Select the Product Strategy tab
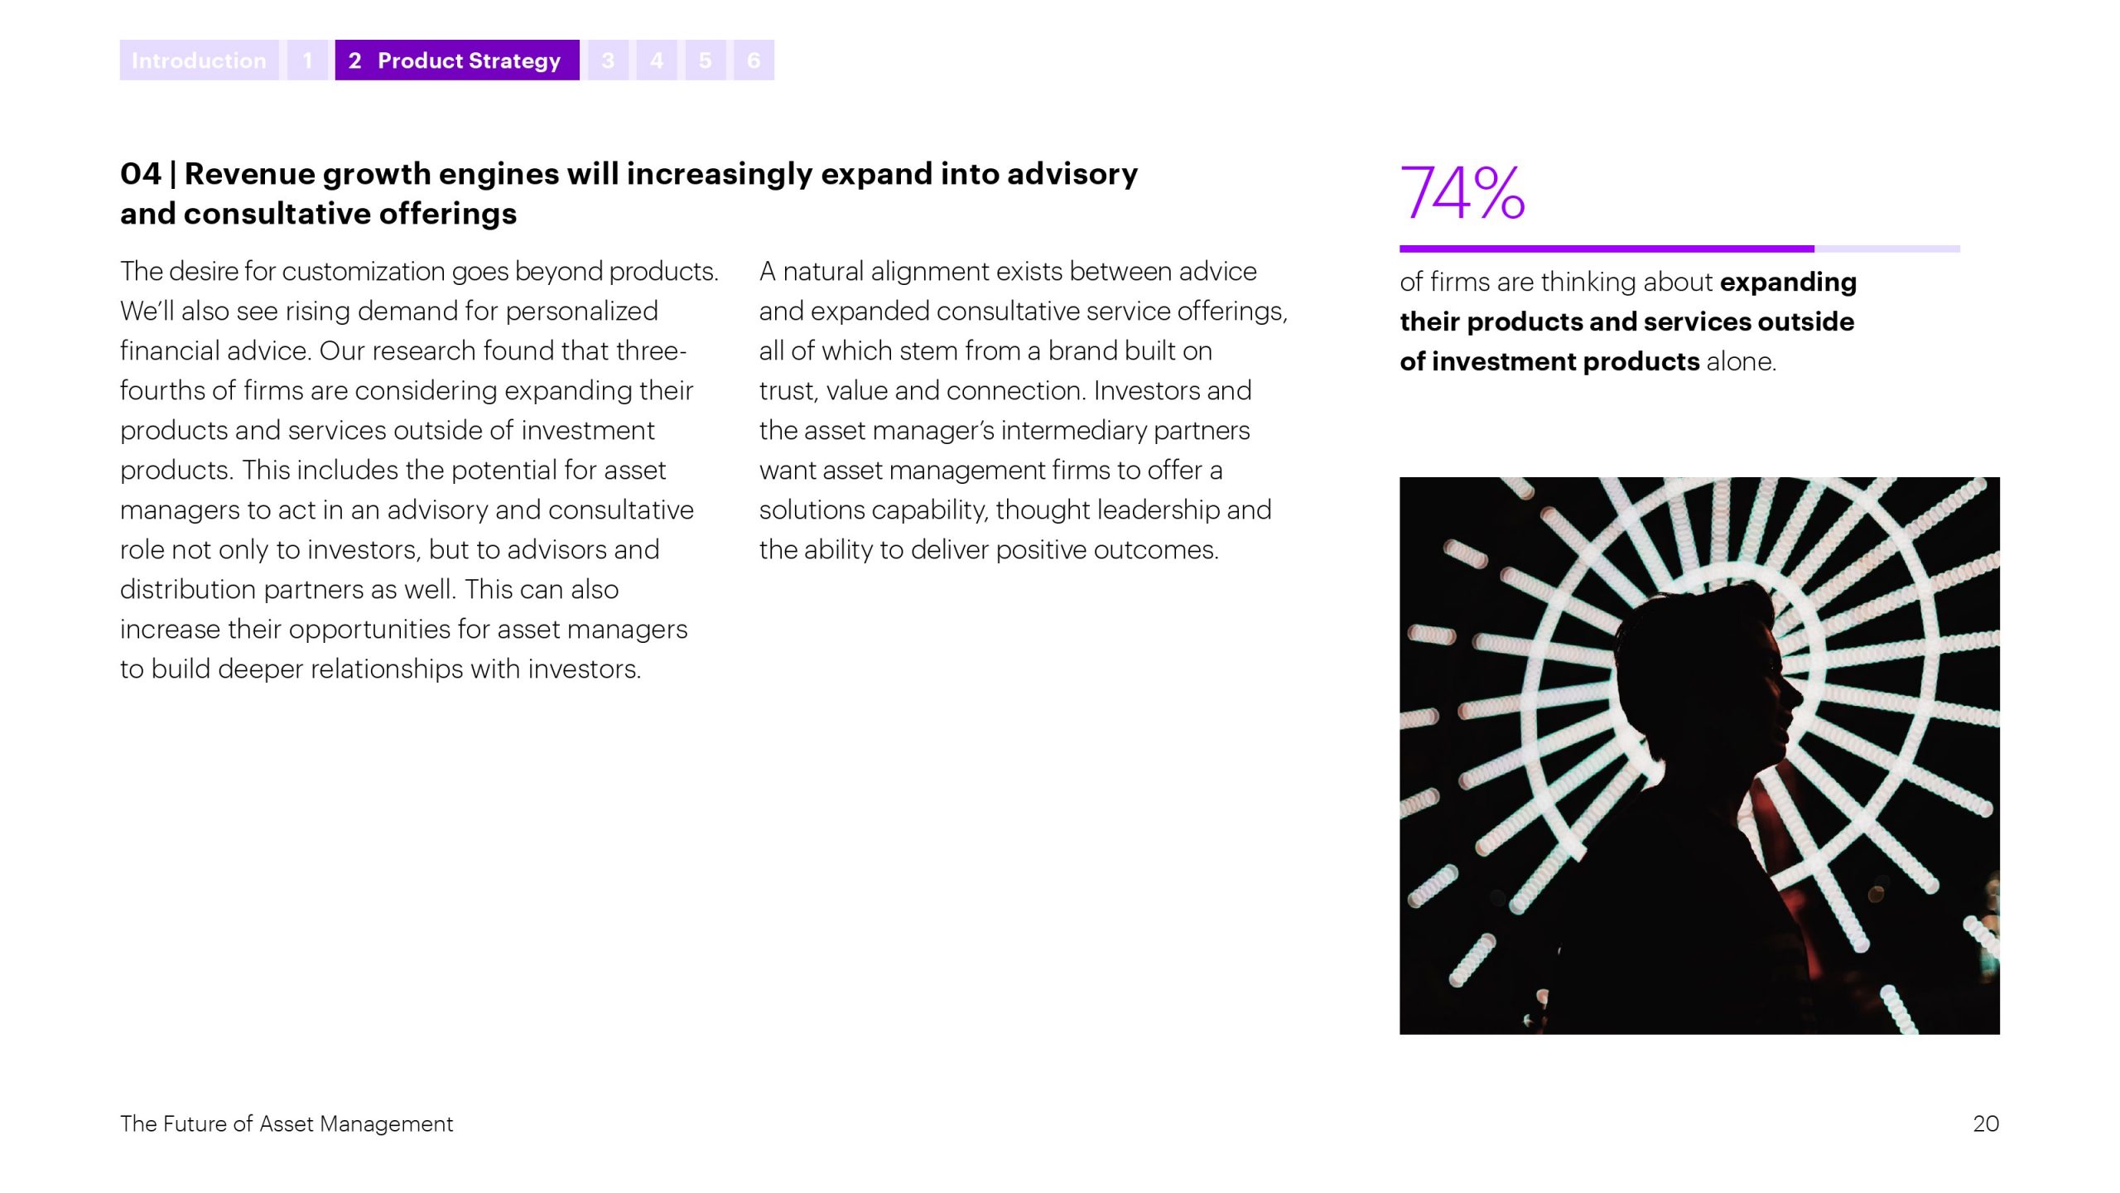Image resolution: width=2120 pixels, height=1193 pixels. click(457, 60)
